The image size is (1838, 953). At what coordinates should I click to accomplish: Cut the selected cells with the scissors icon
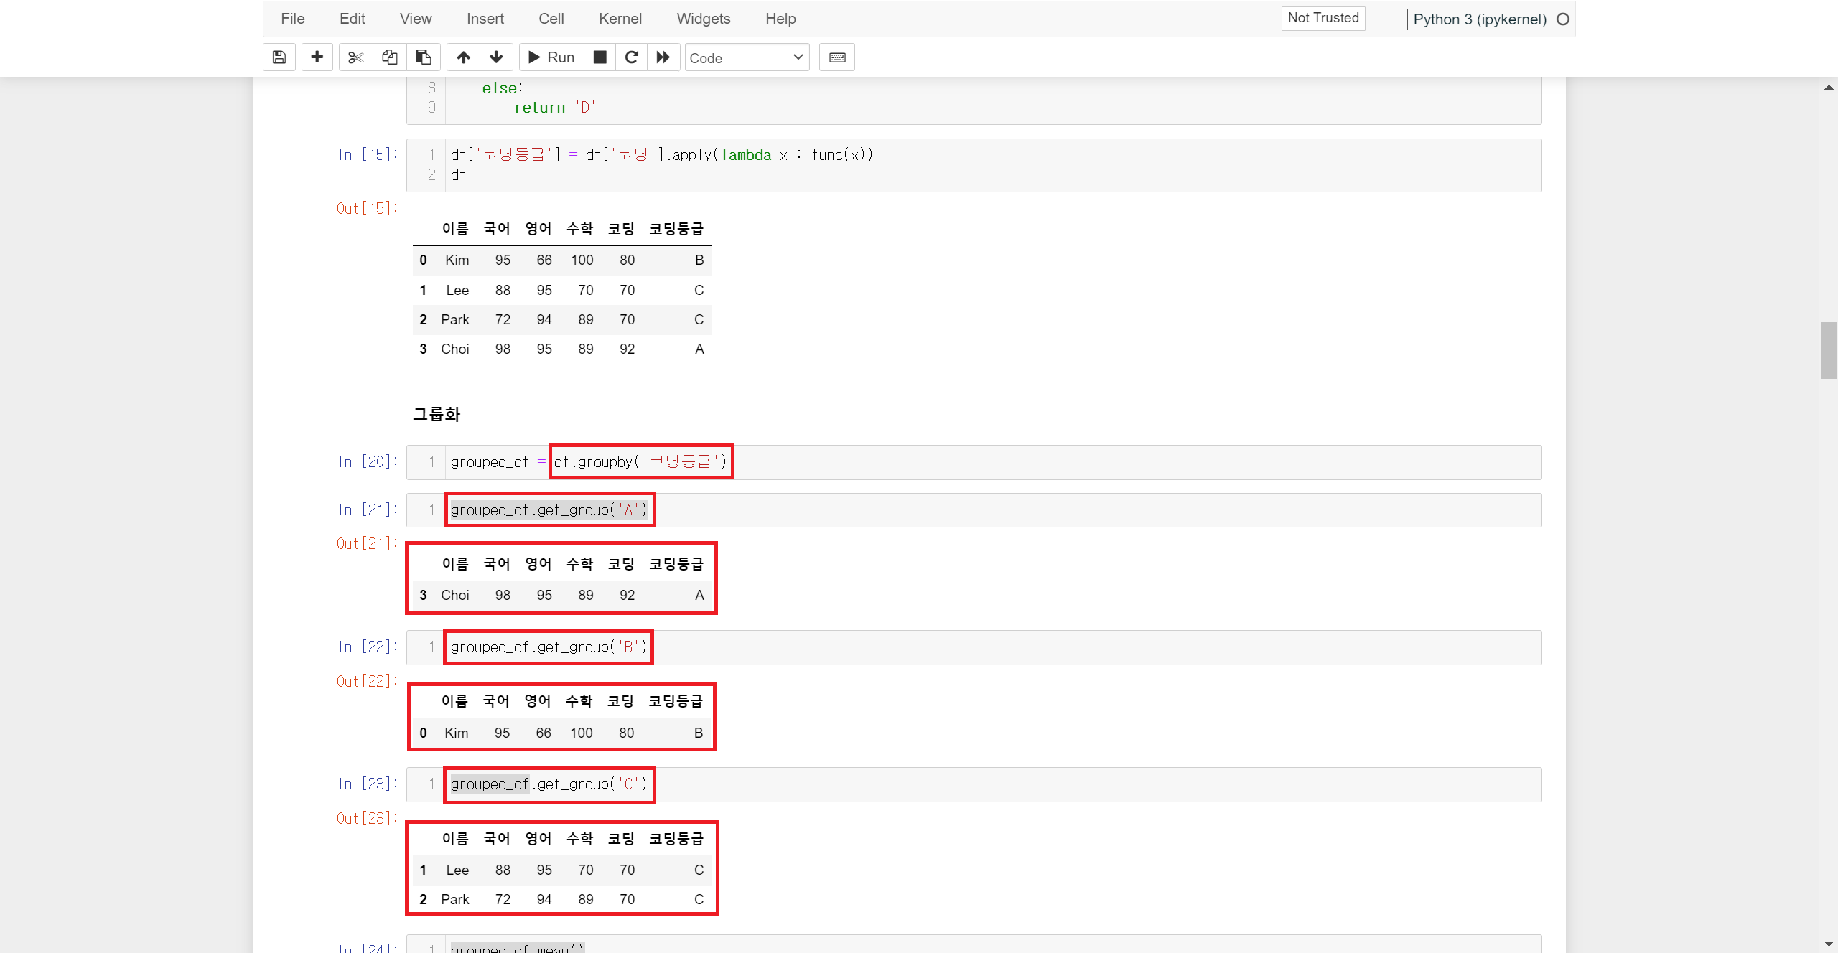pos(355,57)
